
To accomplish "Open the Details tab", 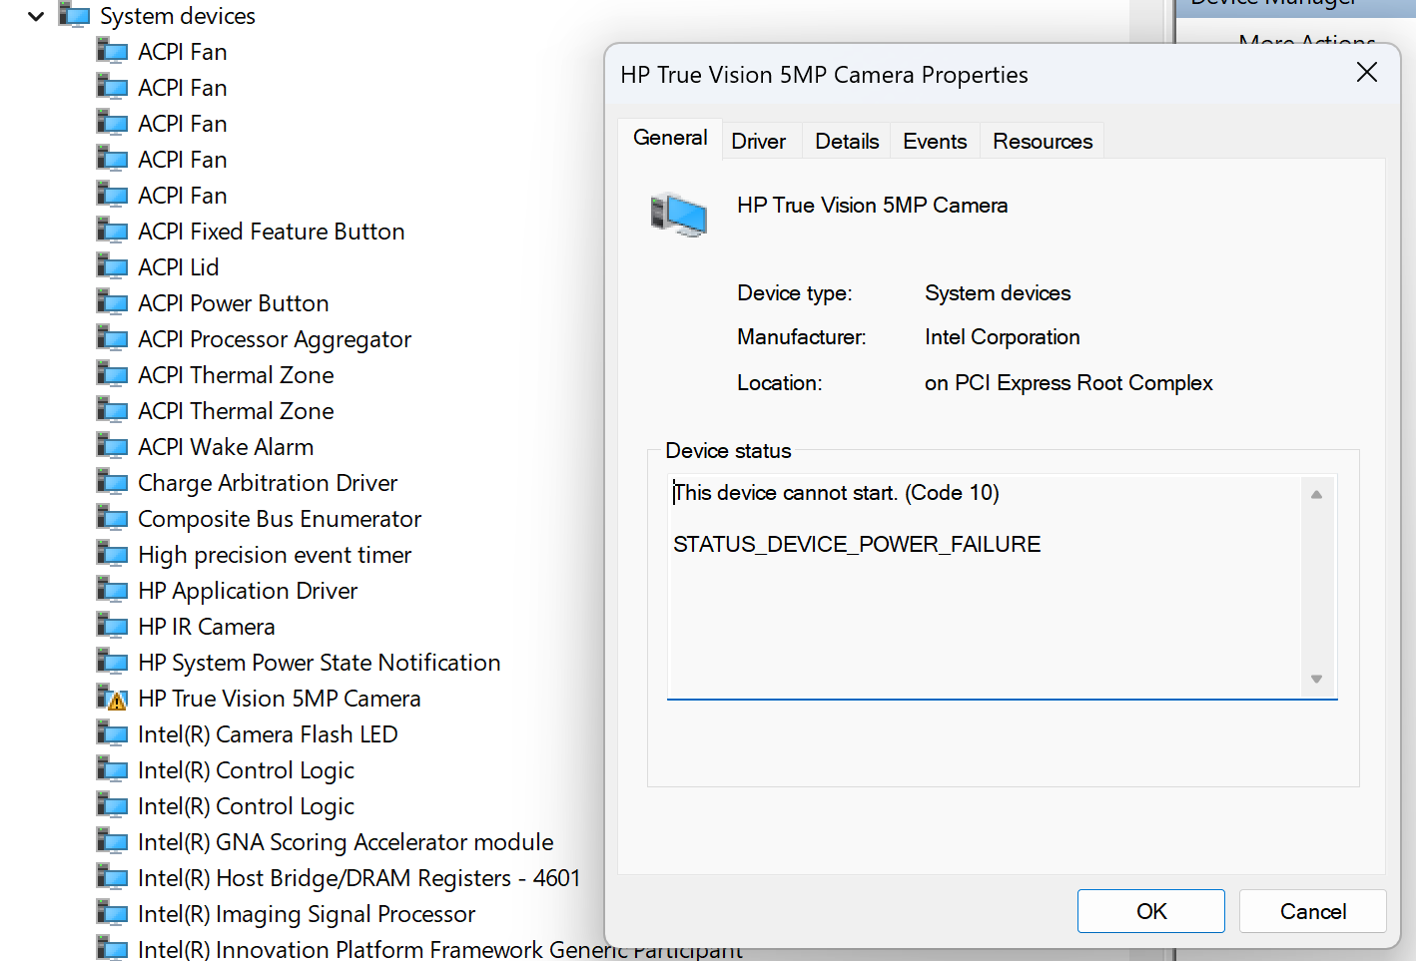I will (847, 142).
